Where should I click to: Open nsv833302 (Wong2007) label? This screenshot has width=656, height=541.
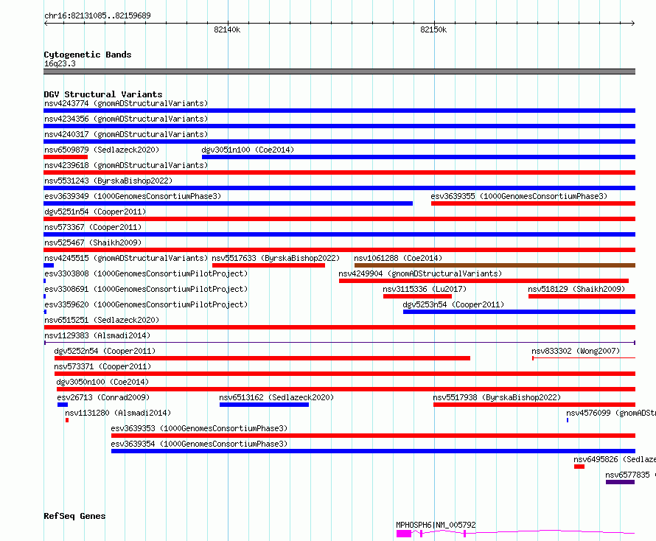576,351
